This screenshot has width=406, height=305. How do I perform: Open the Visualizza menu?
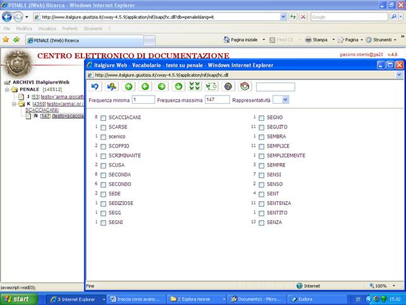(47, 28)
